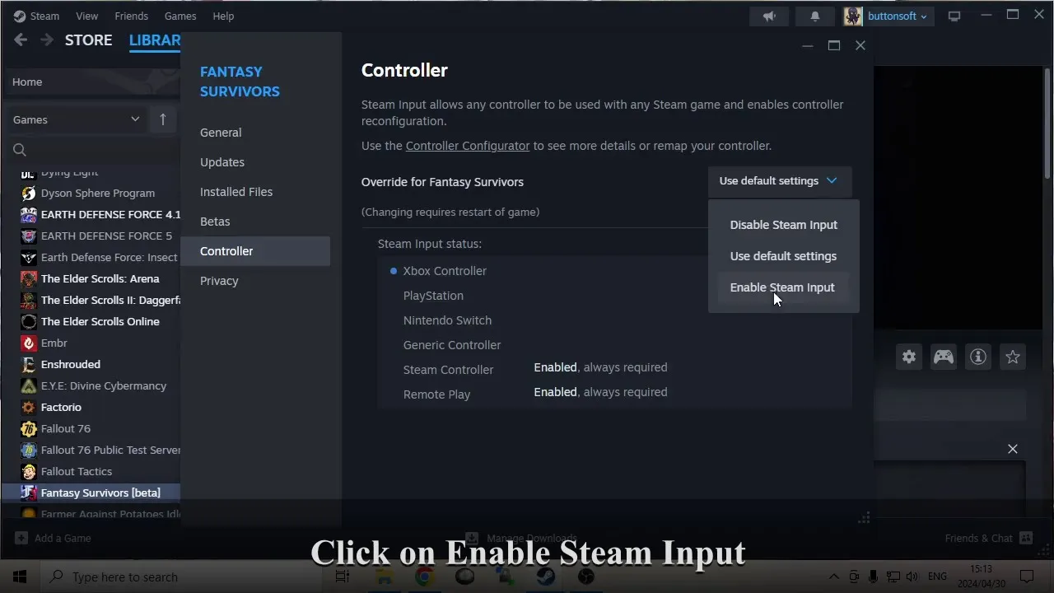Open Windows Task View icon
This screenshot has width=1054, height=593.
coord(343,577)
